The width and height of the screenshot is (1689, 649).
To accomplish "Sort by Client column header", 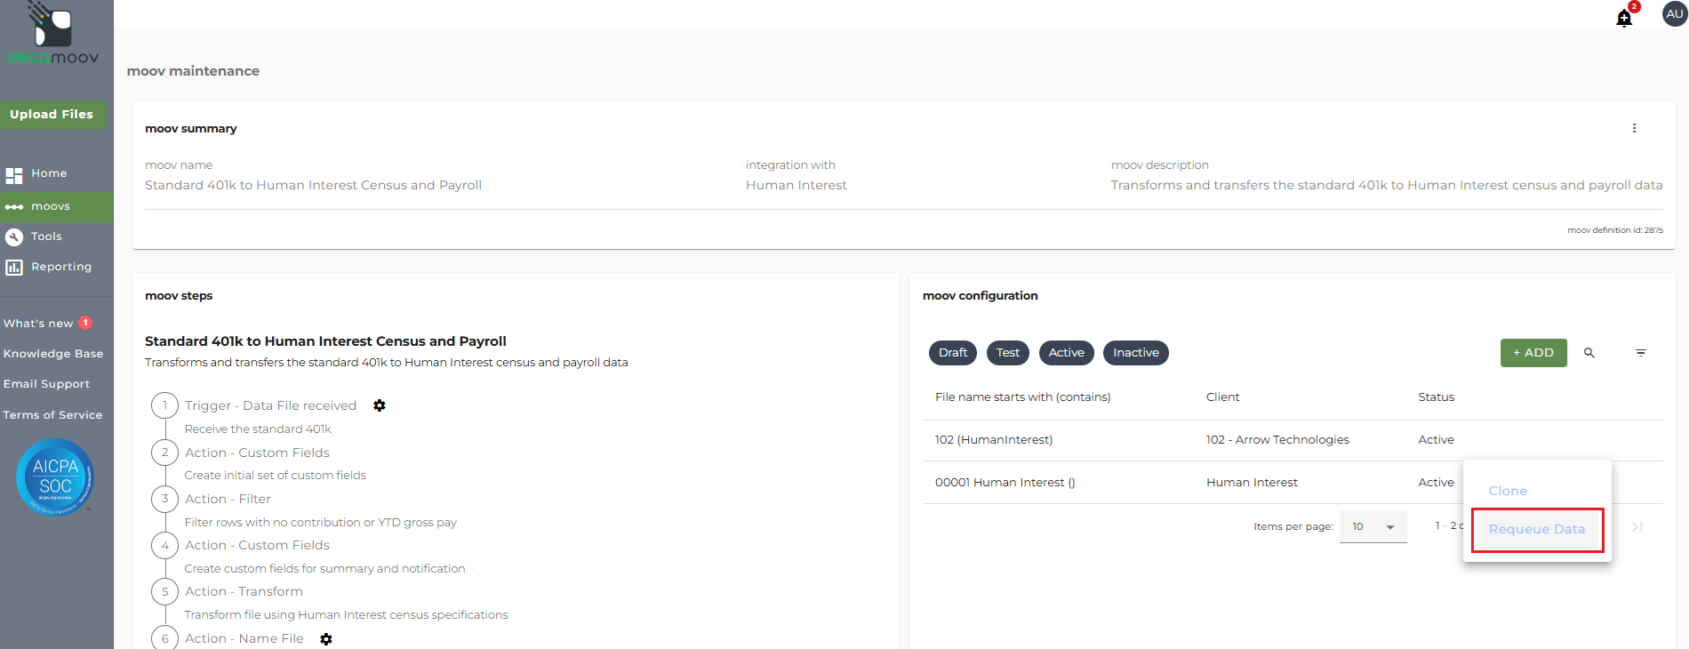I will (1222, 397).
